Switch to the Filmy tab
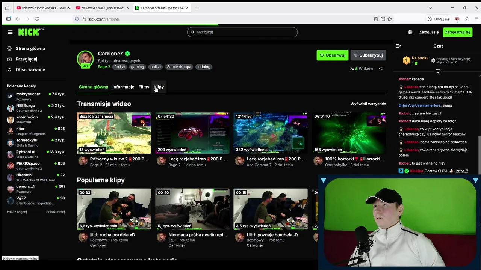 click(x=144, y=87)
